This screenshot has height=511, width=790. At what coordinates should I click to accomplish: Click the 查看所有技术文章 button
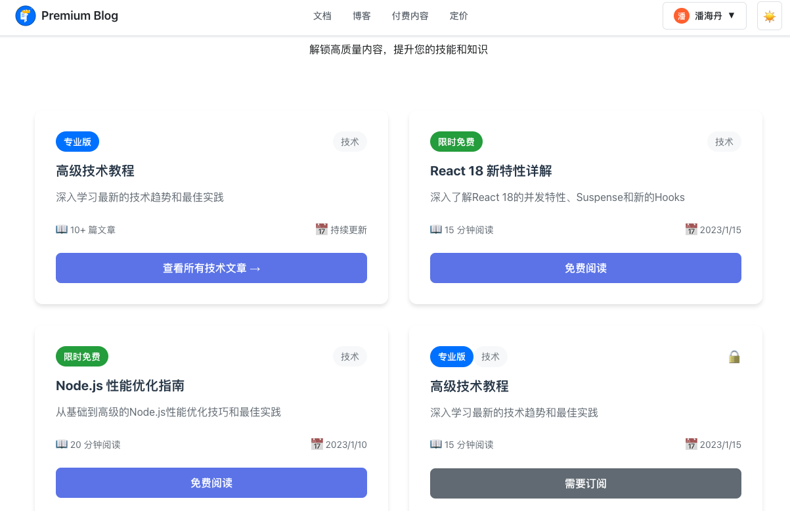(x=211, y=268)
